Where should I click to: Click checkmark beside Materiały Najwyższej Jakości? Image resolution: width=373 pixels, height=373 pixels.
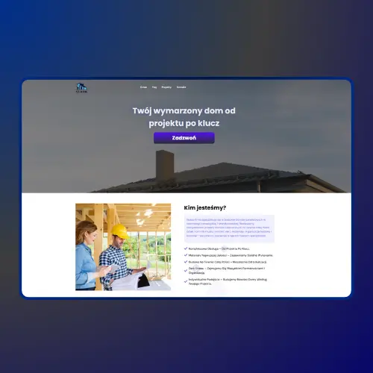[186, 255]
